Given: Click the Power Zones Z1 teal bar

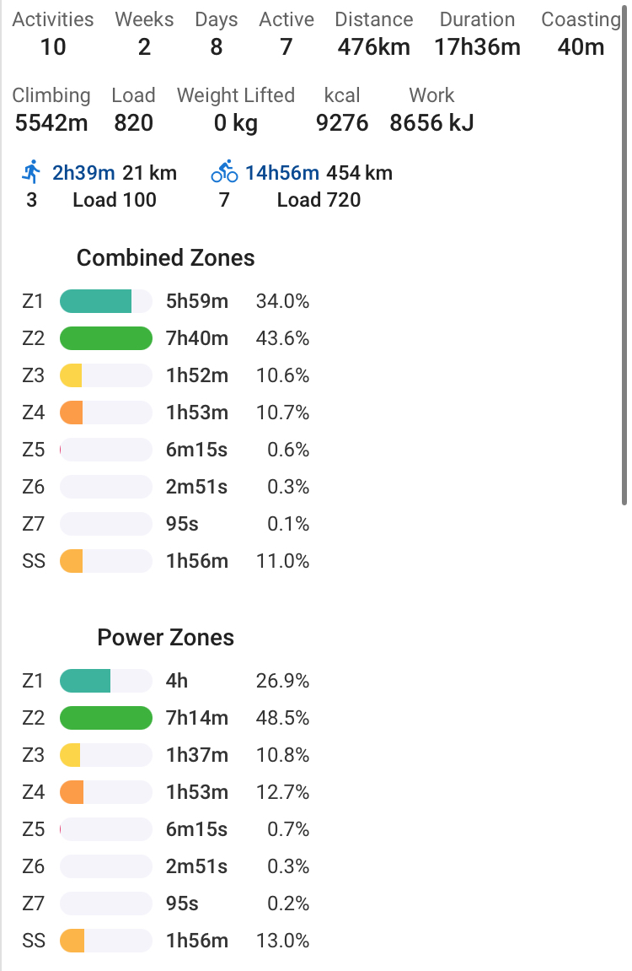Looking at the screenshot, I should click(x=85, y=681).
